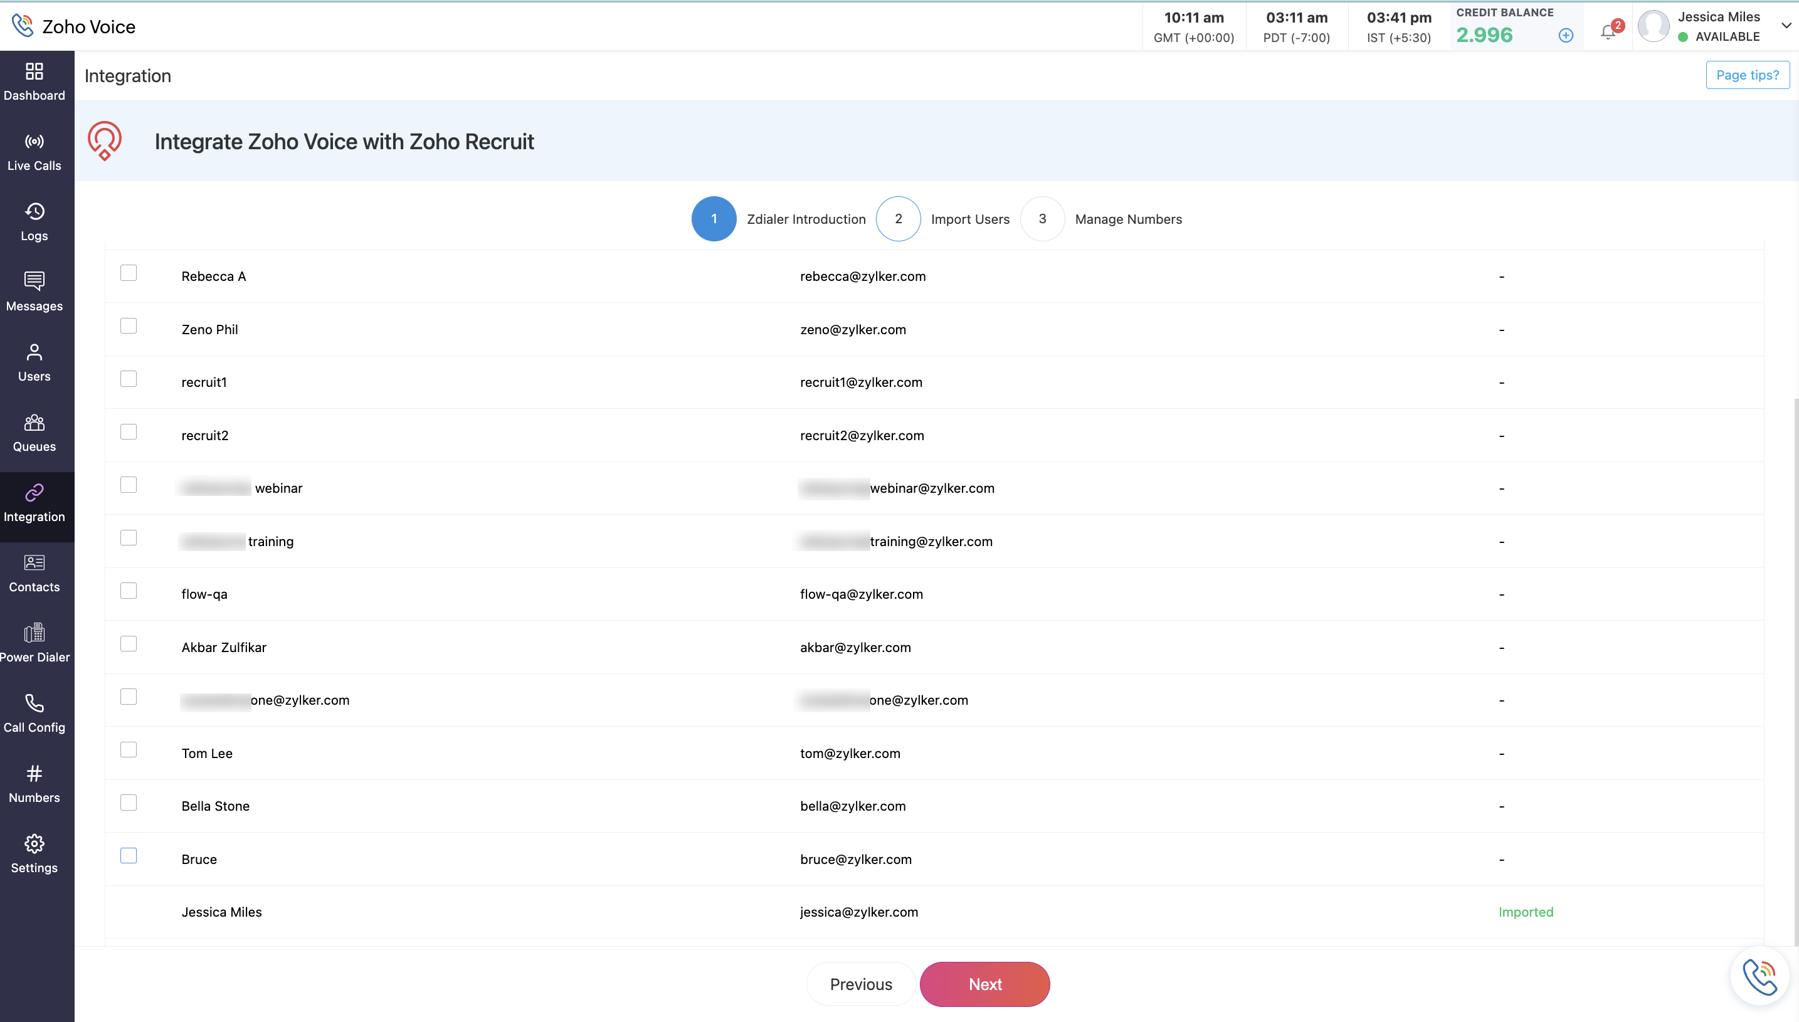Check the box for Rebecca A
The image size is (1799, 1022).
[x=129, y=272]
